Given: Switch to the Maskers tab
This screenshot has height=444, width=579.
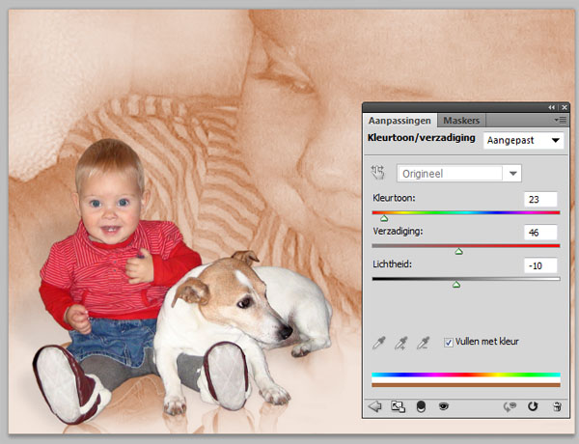Looking at the screenshot, I should 461,121.
